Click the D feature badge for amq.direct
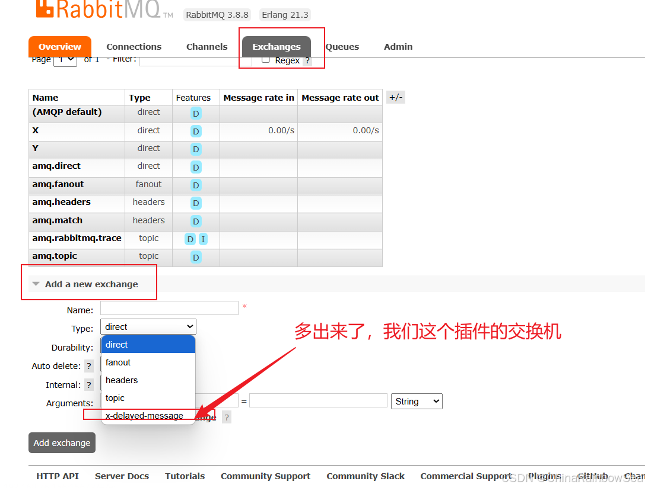 point(196,167)
